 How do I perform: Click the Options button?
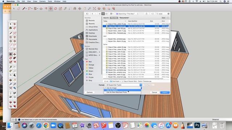(x=90, y=92)
